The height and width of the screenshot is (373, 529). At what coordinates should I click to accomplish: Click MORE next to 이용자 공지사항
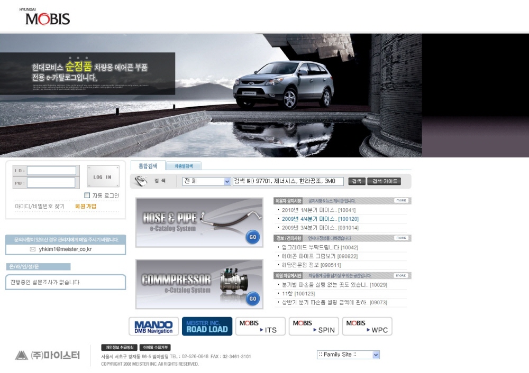(401, 201)
